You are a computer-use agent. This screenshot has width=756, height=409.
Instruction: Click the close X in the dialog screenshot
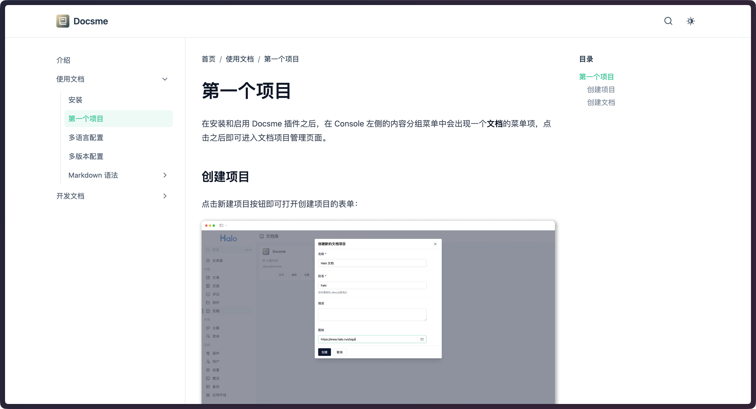pyautogui.click(x=435, y=244)
